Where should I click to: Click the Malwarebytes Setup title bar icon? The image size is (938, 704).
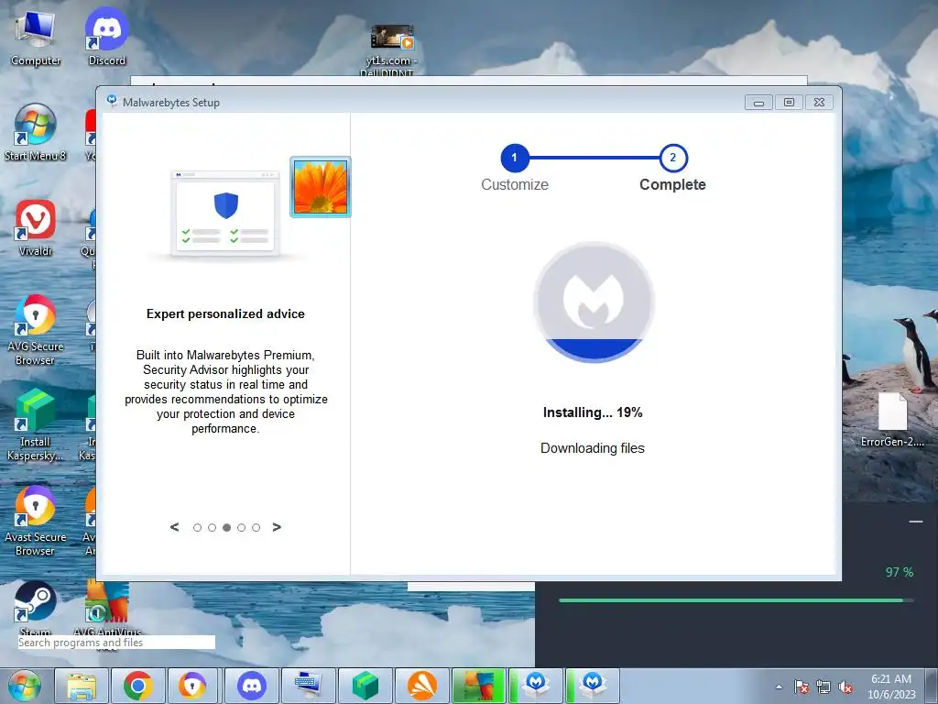[x=112, y=101]
